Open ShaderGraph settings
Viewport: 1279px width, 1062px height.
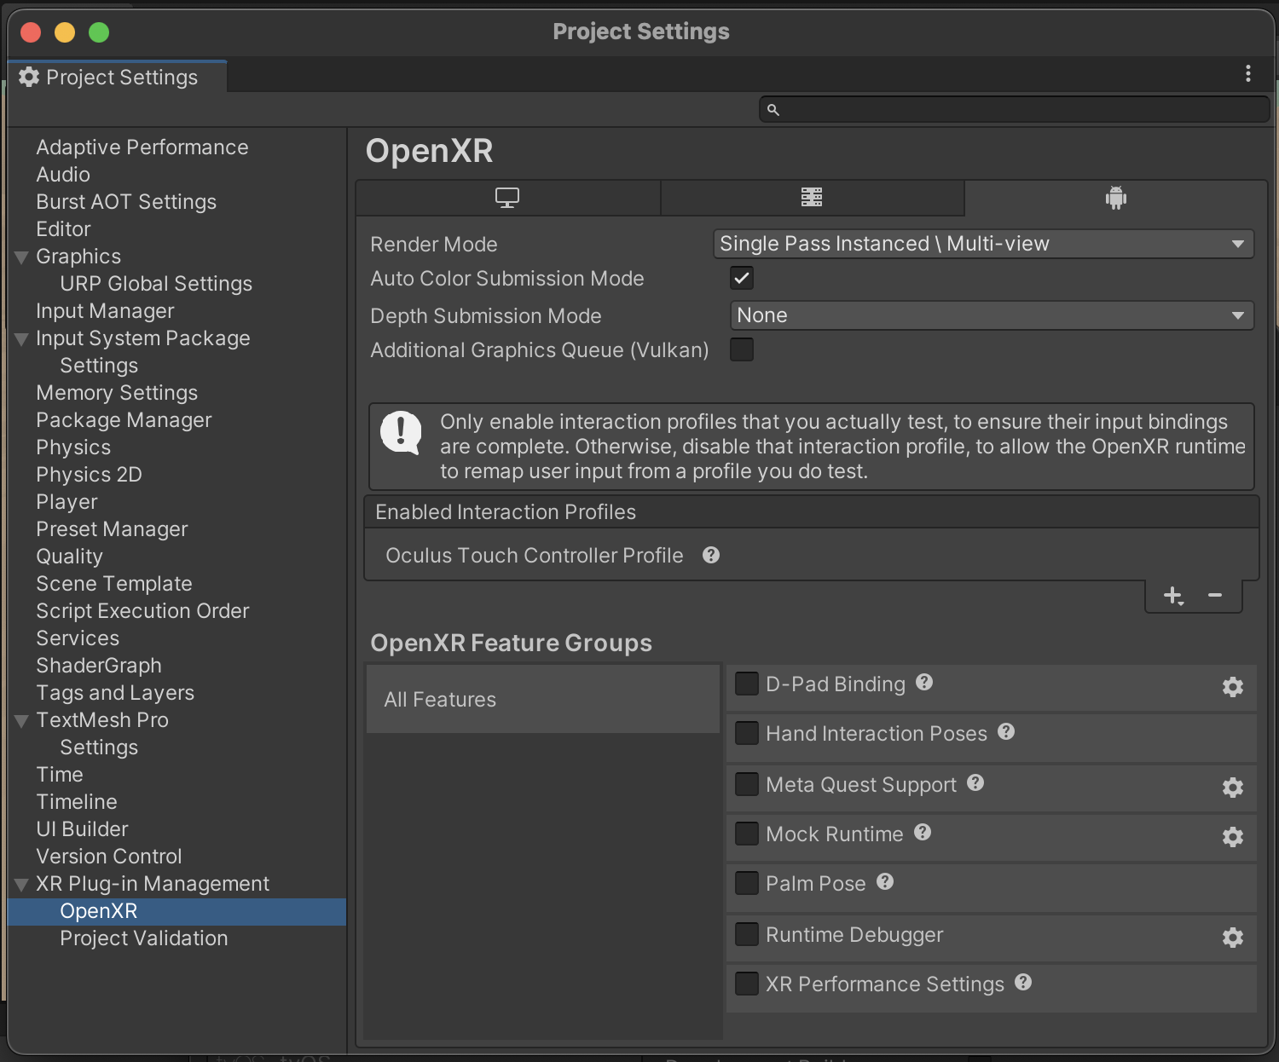99,666
